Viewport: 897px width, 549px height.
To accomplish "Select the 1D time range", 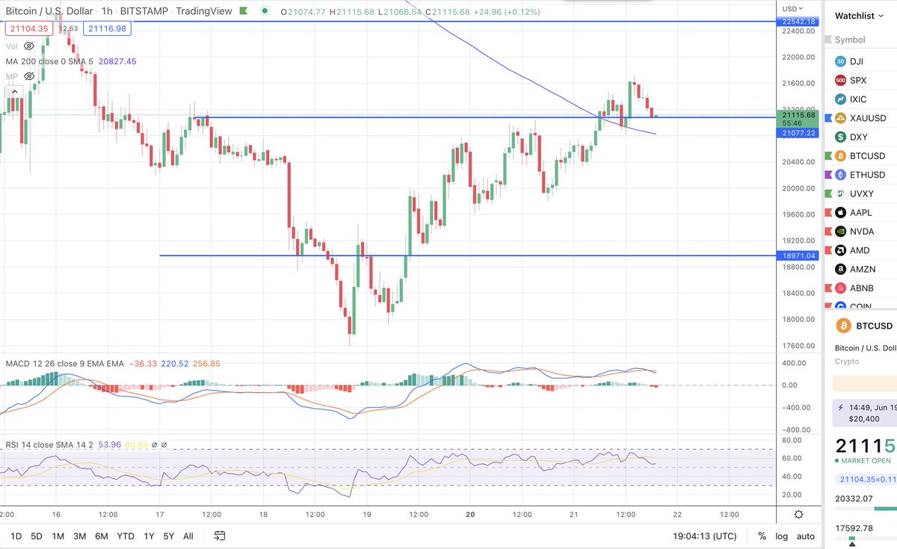I will [x=16, y=536].
